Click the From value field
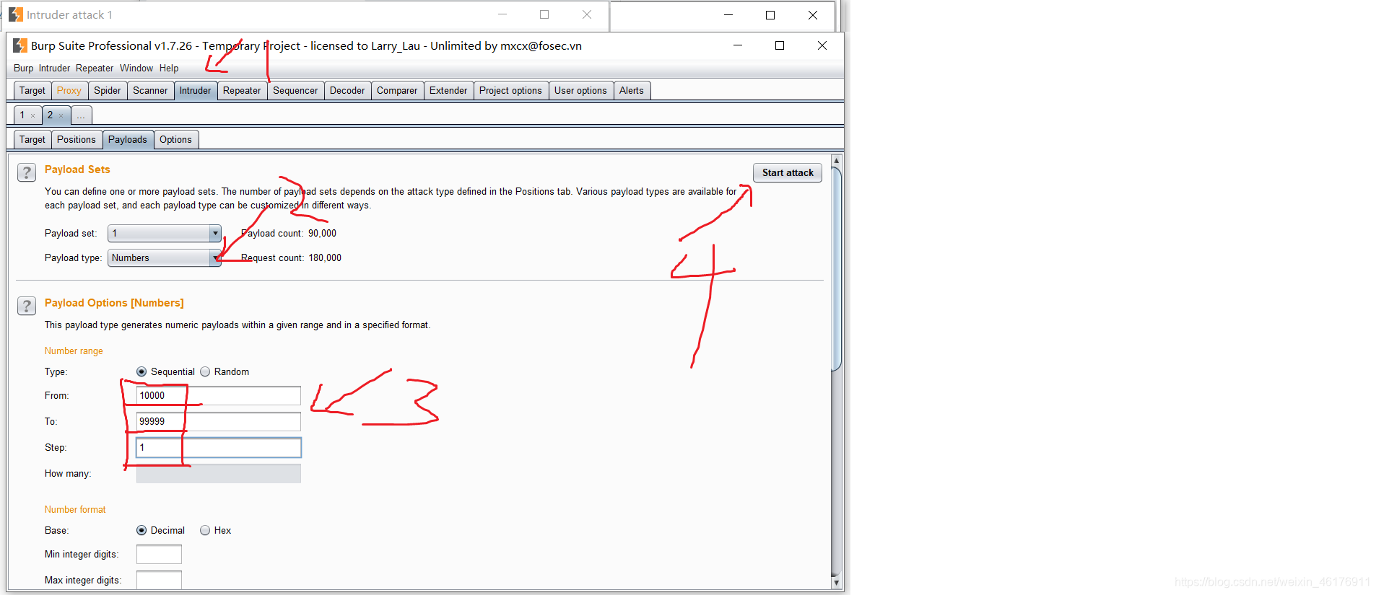The width and height of the screenshot is (1376, 595). click(x=219, y=395)
